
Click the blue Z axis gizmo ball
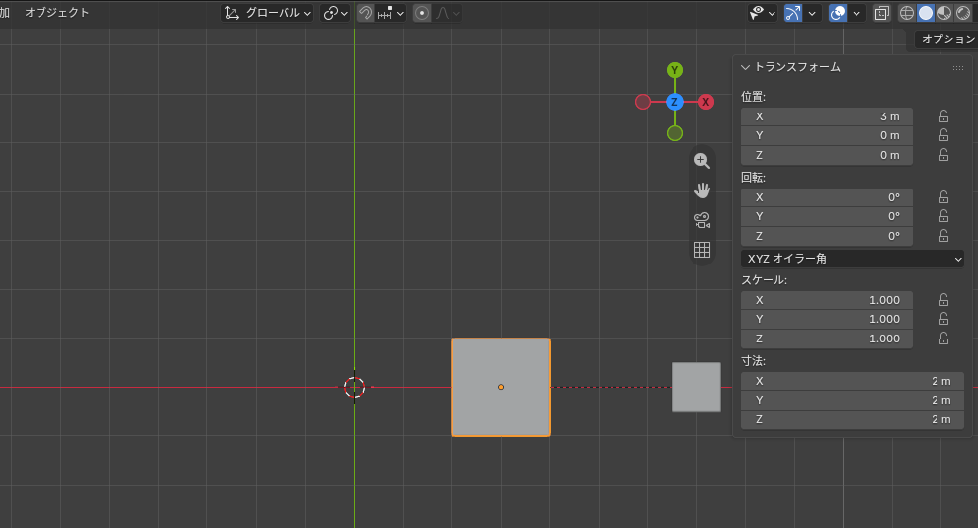tap(675, 102)
